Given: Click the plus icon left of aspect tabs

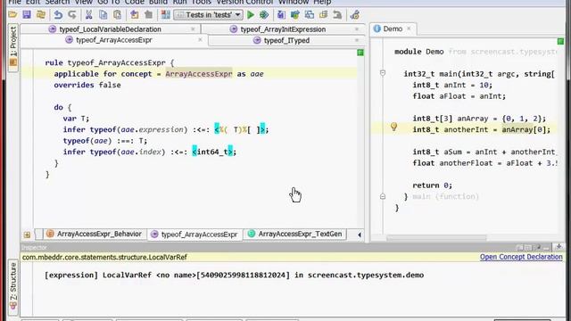Looking at the screenshot, I should click(x=27, y=235).
